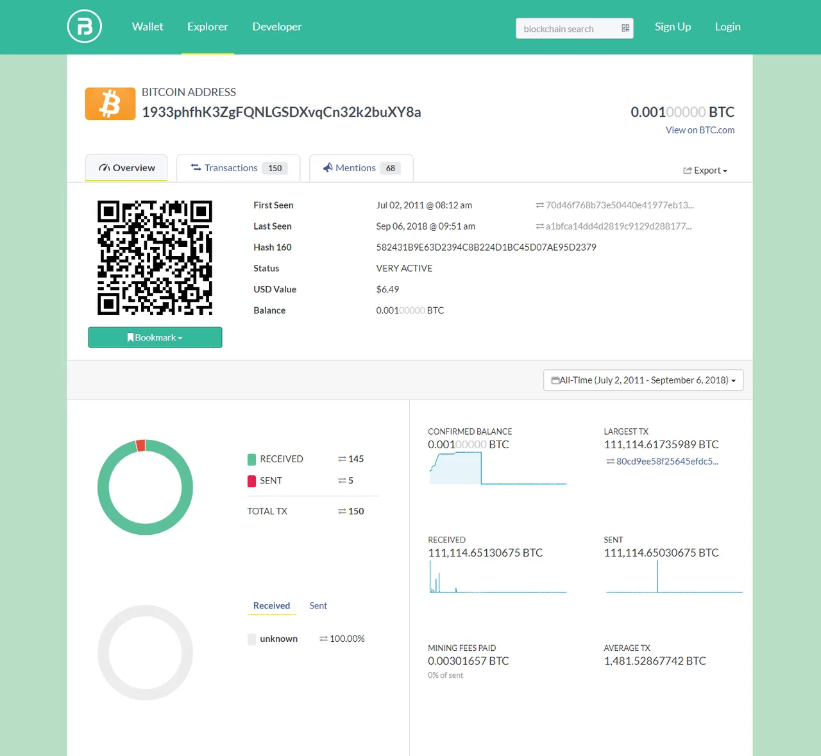The width and height of the screenshot is (821, 756).
Task: Click the red SENT legend swatch
Action: [x=251, y=482]
